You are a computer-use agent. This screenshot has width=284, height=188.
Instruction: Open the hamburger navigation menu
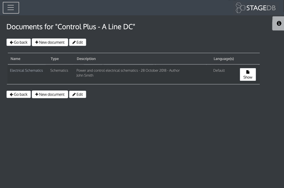tap(11, 7)
